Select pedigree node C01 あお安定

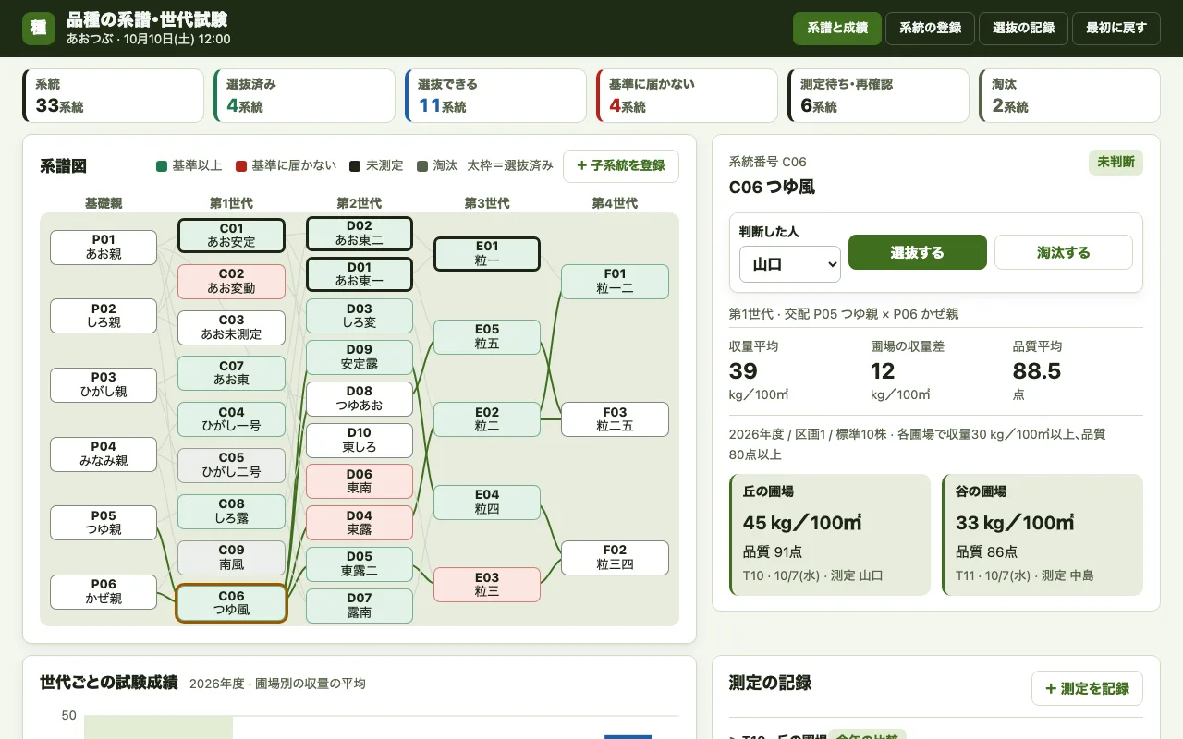coord(231,236)
